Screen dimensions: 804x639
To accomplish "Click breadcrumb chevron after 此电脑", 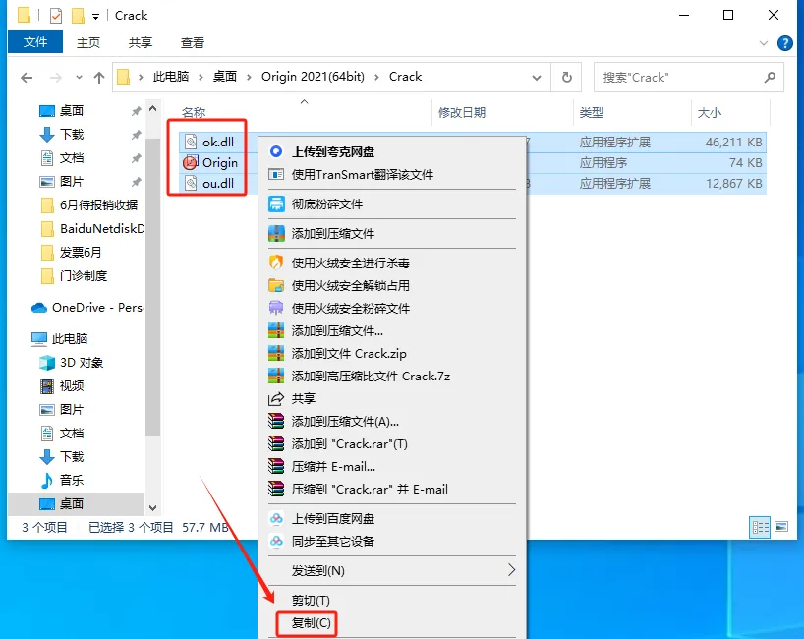I will click(201, 77).
